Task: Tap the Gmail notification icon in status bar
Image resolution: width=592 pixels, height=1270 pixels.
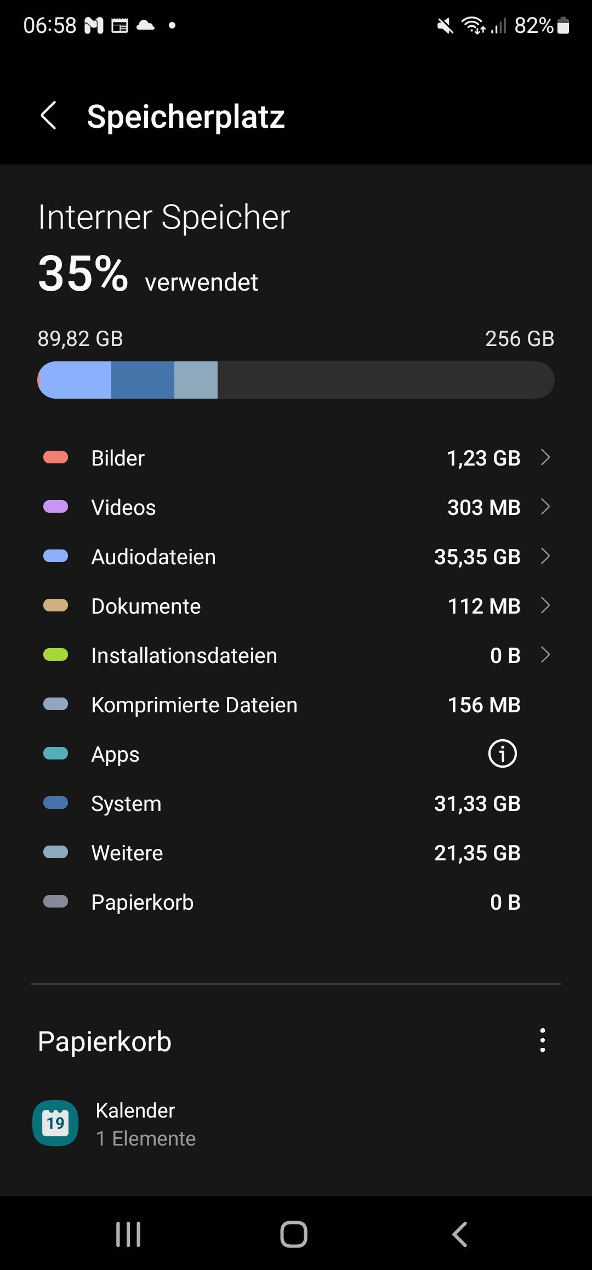Action: click(x=93, y=25)
